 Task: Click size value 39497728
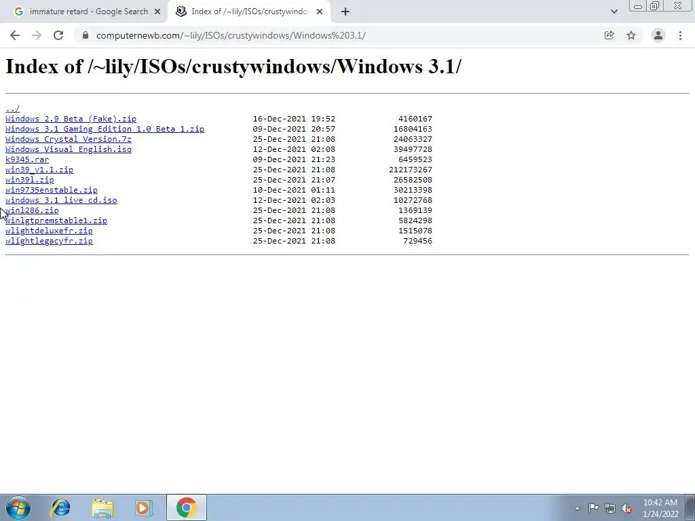click(x=413, y=149)
